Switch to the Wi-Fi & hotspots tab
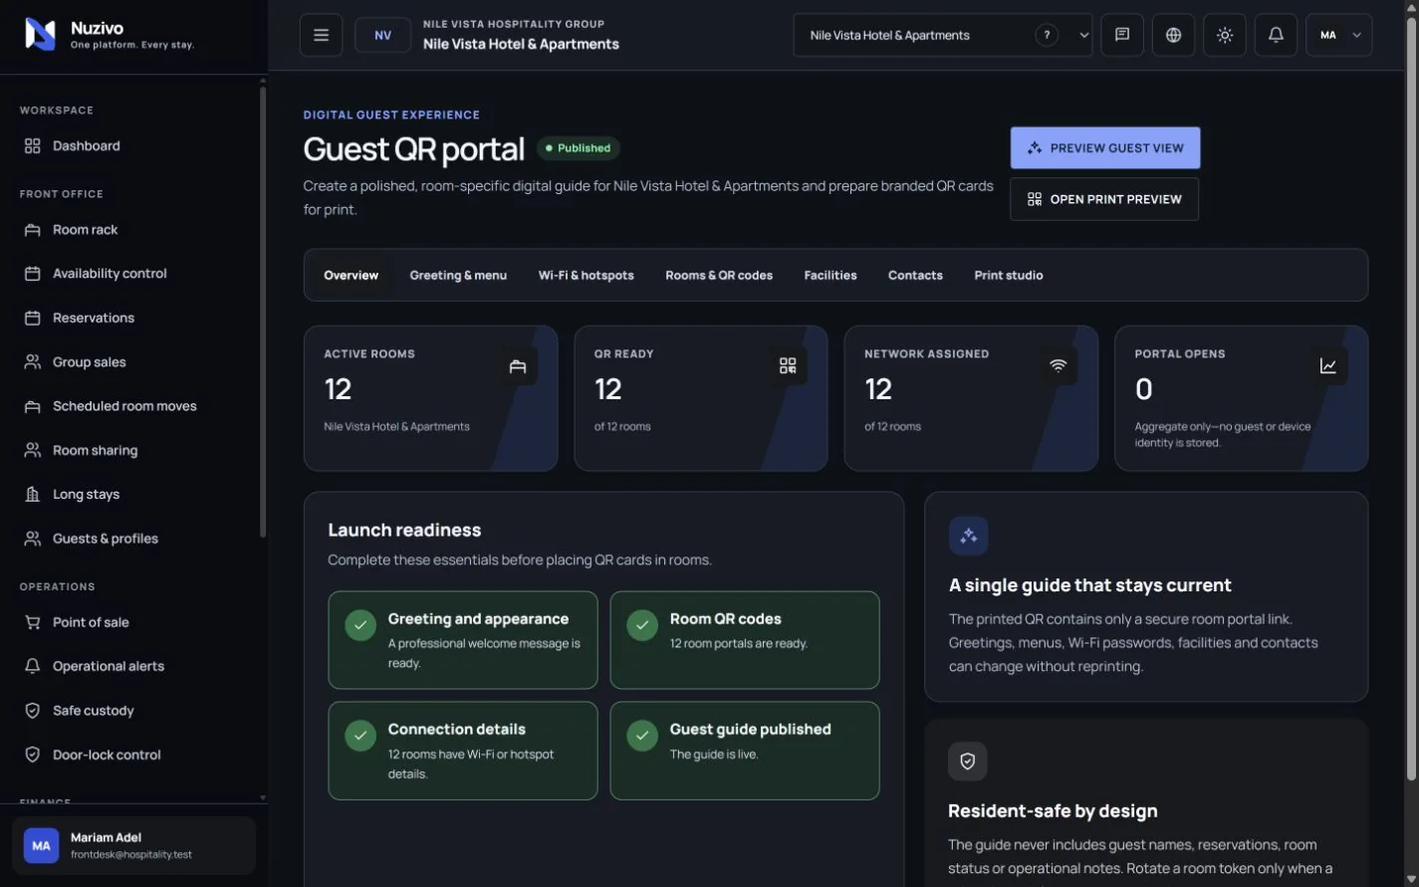1419x887 pixels. pos(586,275)
